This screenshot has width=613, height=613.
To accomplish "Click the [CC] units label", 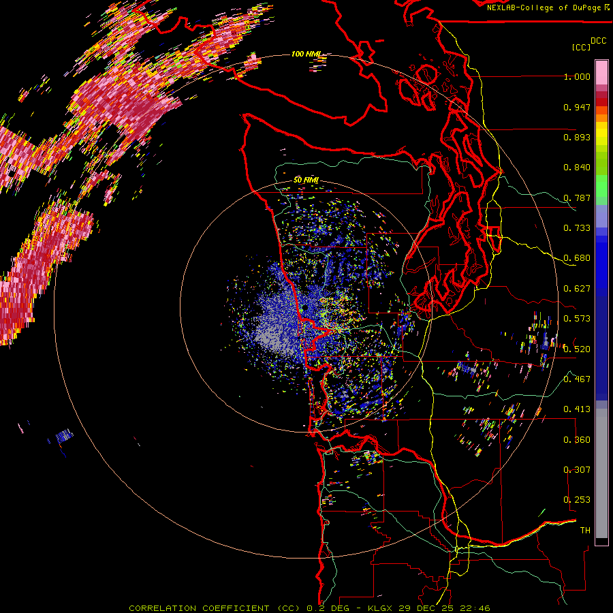I will [581, 47].
